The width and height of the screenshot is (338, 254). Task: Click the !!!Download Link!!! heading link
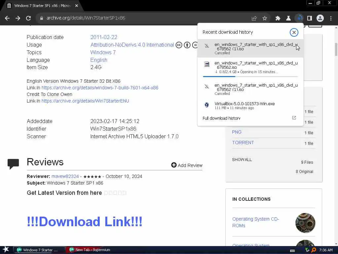(84, 222)
